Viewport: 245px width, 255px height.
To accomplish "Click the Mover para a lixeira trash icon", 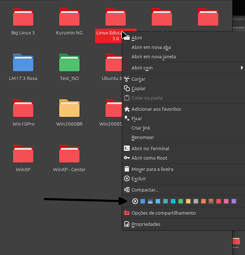I will [127, 169].
